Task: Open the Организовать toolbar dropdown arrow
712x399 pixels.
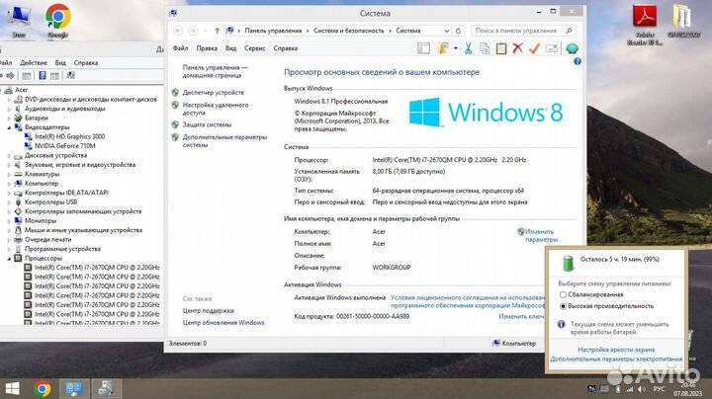Action: [x=455, y=48]
